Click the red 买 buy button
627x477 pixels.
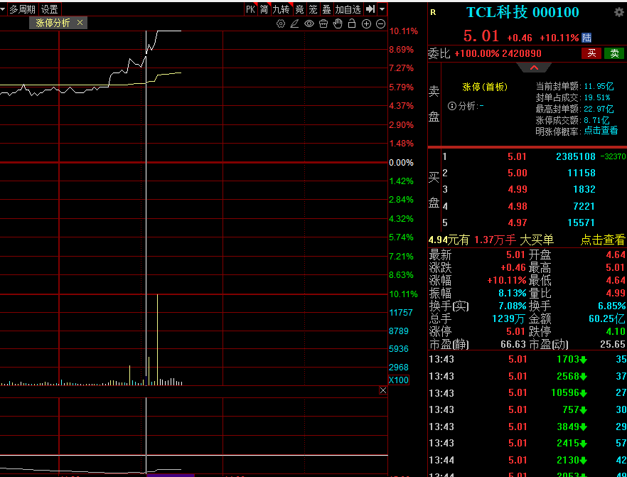(x=591, y=53)
